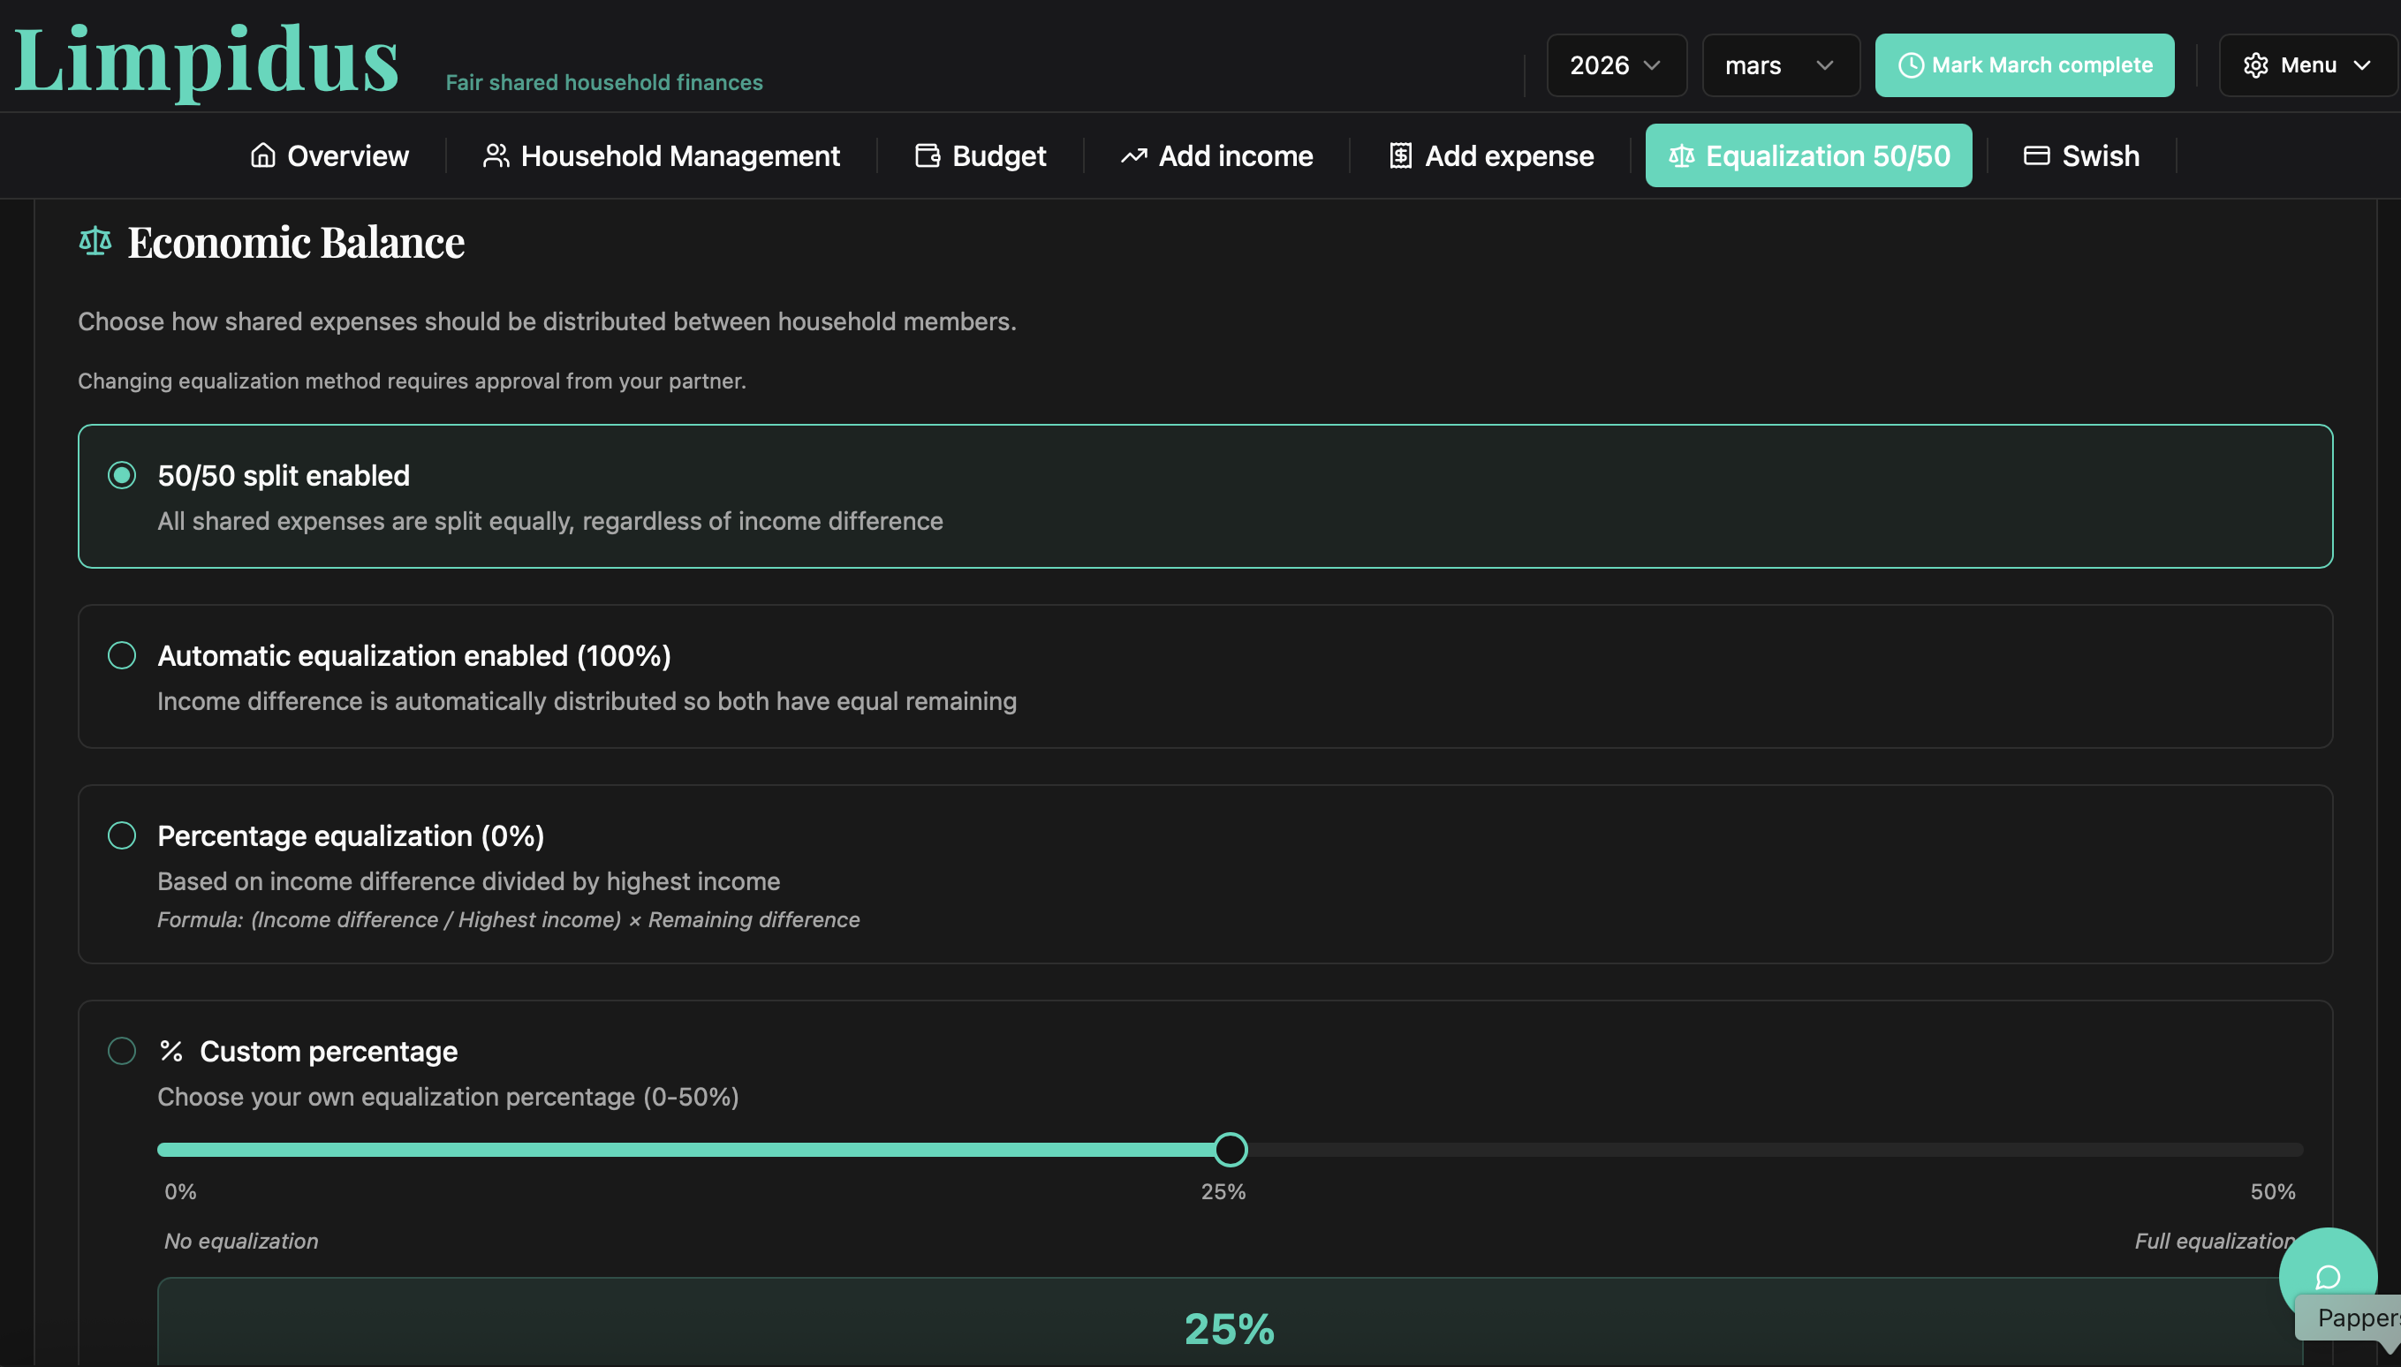2401x1367 pixels.
Task: Click the Budget wallet icon
Action: coord(927,155)
